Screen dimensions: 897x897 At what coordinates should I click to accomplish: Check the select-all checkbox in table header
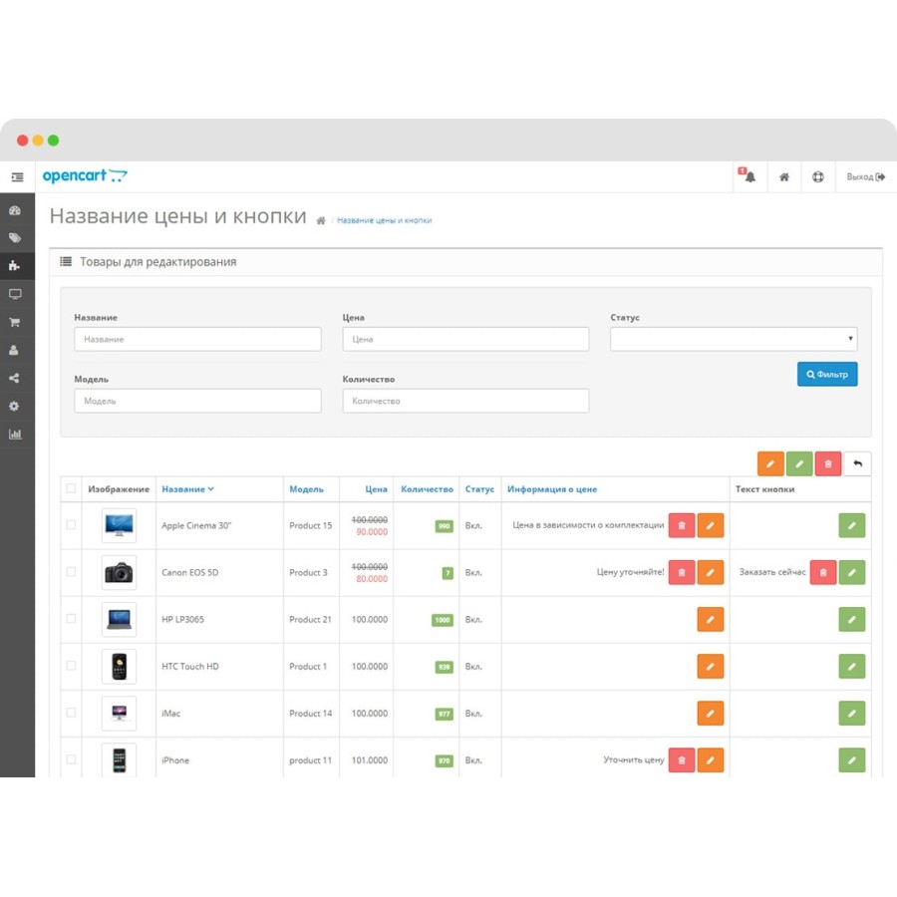tap(71, 488)
